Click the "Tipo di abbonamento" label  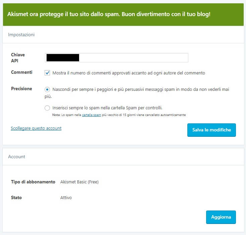pyautogui.click(x=33, y=182)
